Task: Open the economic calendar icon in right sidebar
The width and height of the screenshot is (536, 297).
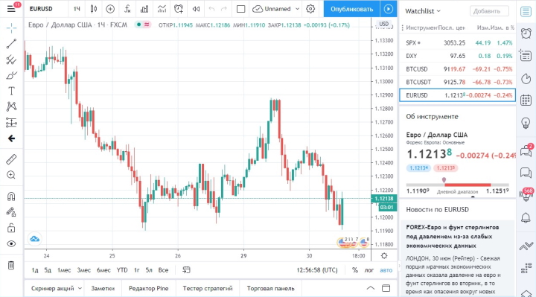Action: pyautogui.click(x=526, y=100)
